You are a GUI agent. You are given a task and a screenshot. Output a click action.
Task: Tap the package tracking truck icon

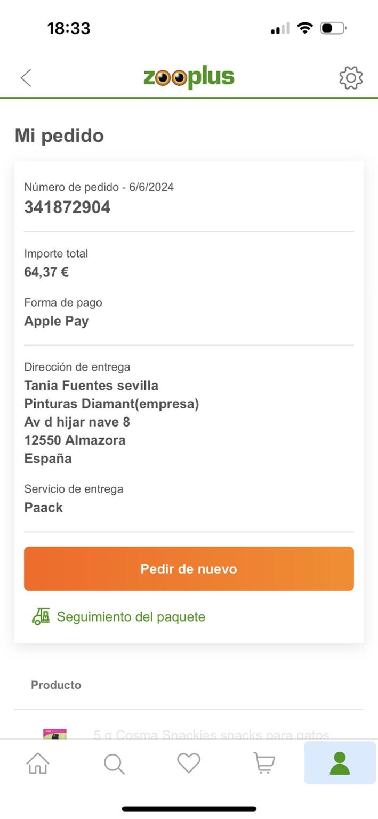click(x=41, y=617)
